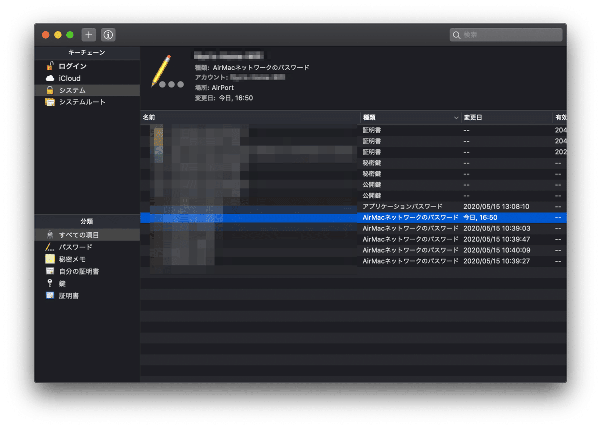This screenshot has height=428, width=601.
Task: Click the magnifier icon in search field
Action: tap(456, 35)
